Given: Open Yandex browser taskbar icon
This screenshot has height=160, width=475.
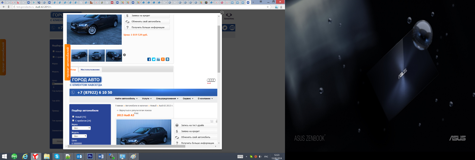Looking at the screenshot, I should (36, 156).
